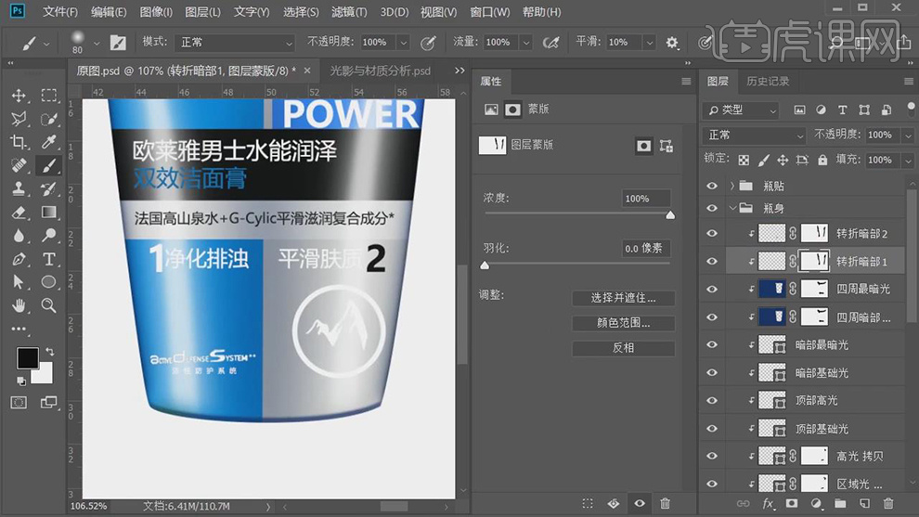Hide the 瓶贴 group layer
Viewport: 919px width, 517px height.
click(712, 186)
